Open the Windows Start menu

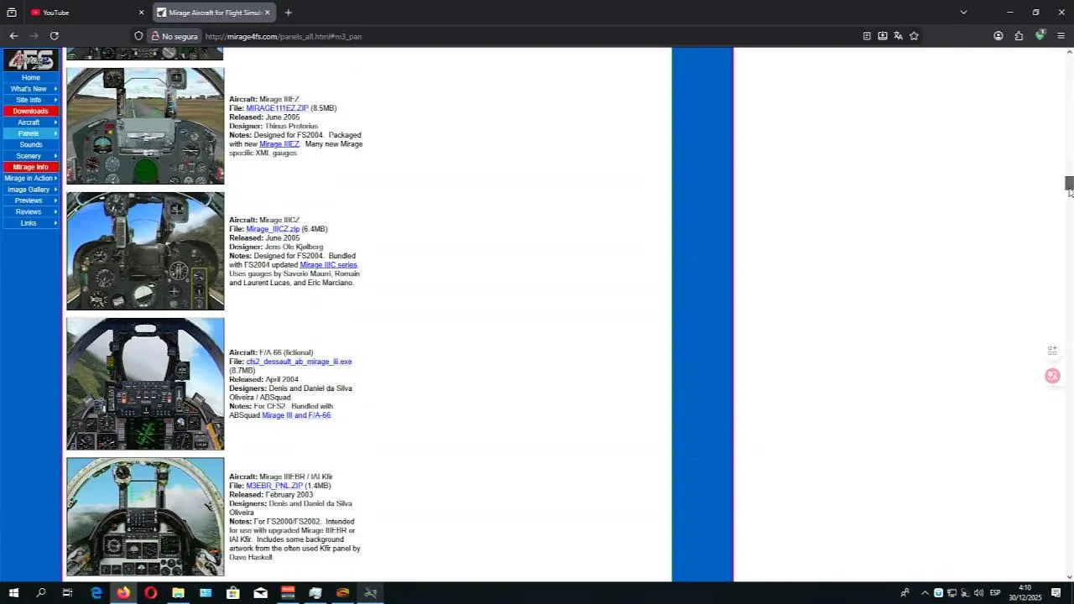point(13,593)
